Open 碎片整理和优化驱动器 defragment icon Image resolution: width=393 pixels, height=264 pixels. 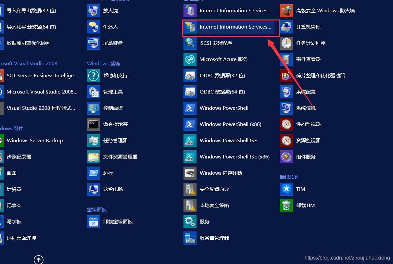coord(286,76)
